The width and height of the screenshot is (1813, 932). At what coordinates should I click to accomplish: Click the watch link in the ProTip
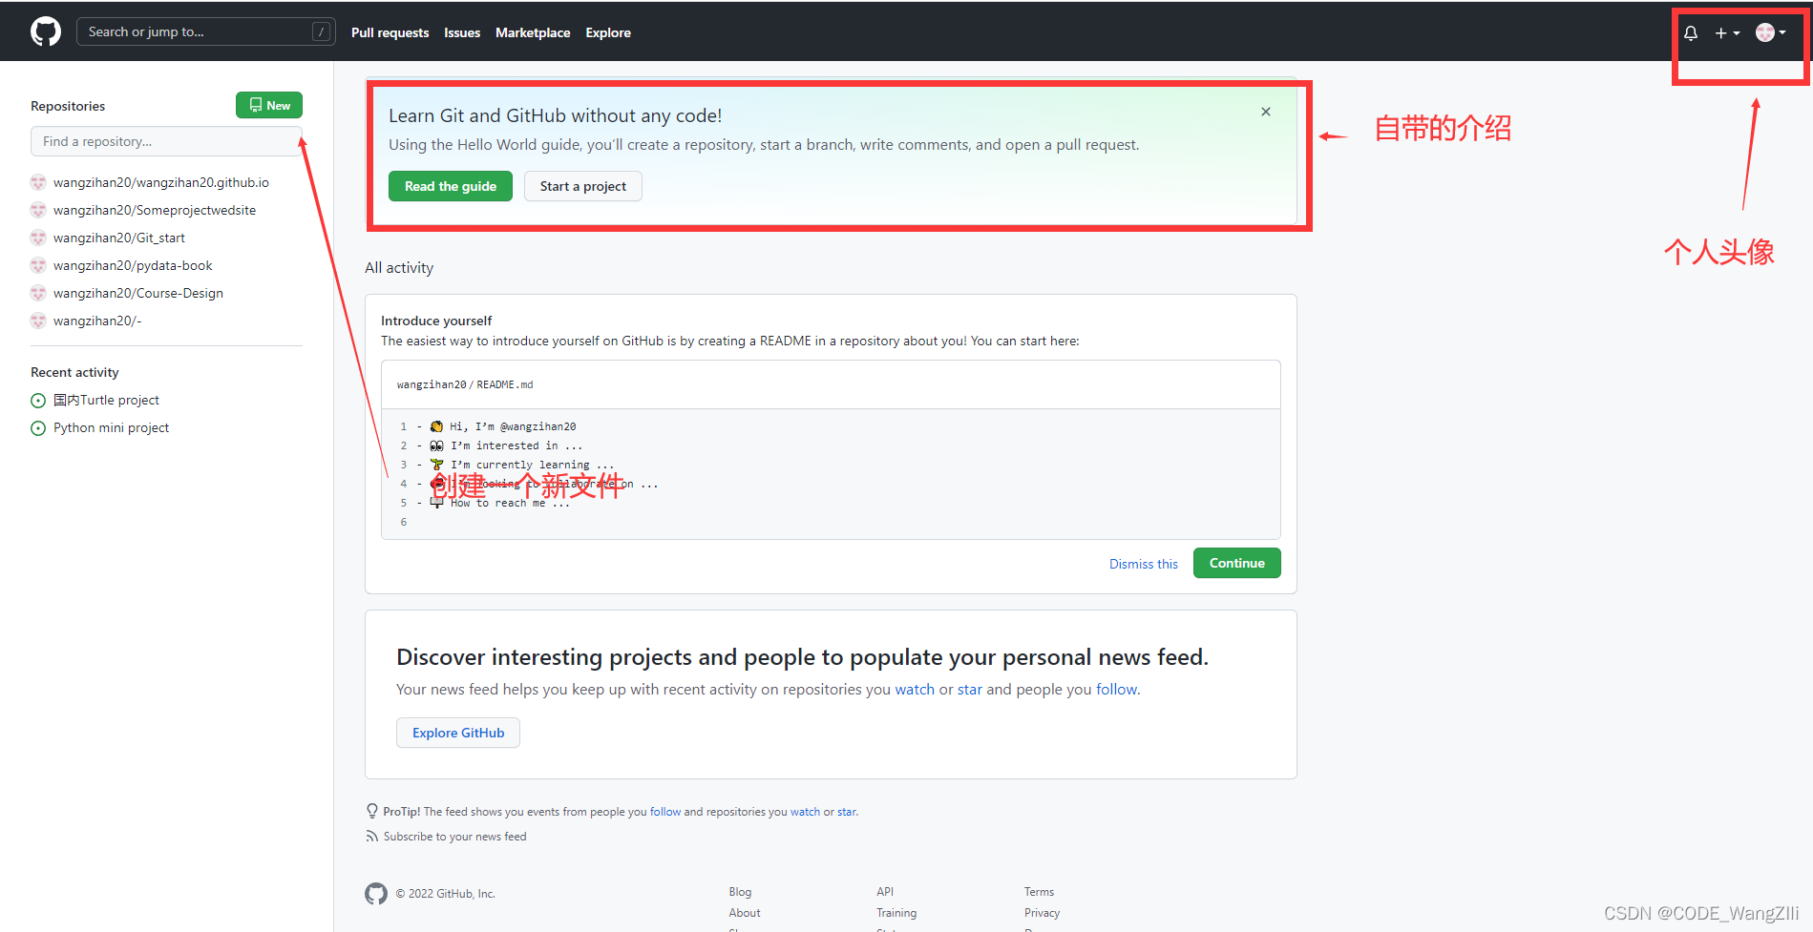805,812
